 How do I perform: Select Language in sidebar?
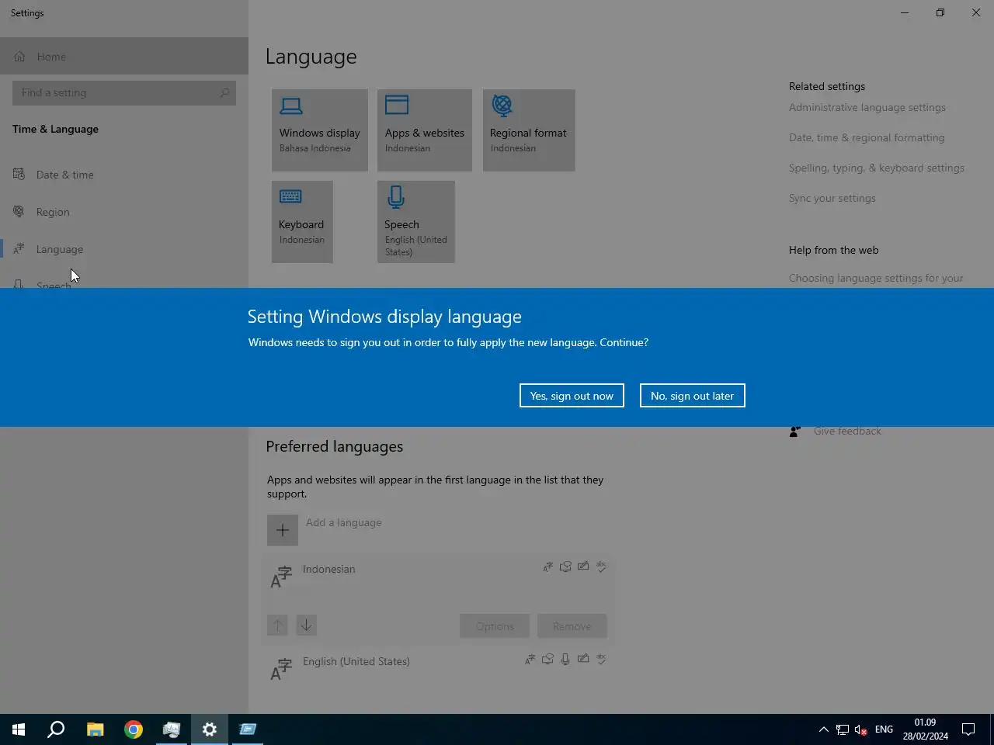[x=124, y=249]
